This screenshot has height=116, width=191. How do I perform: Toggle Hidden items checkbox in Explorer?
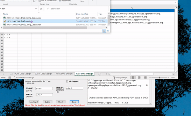pyautogui.click(x=60, y=1)
